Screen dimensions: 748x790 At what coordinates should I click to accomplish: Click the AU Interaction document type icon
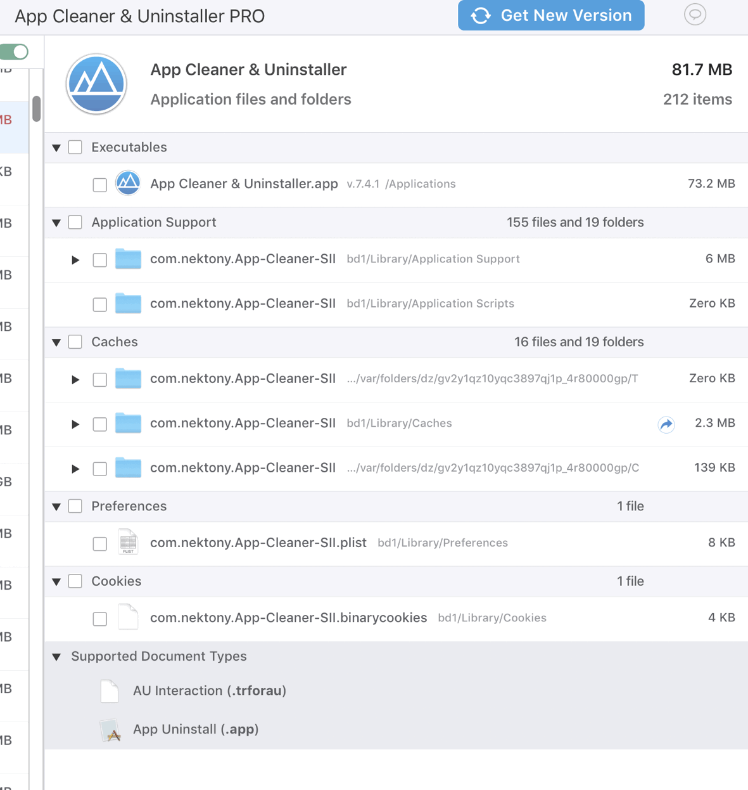110,691
